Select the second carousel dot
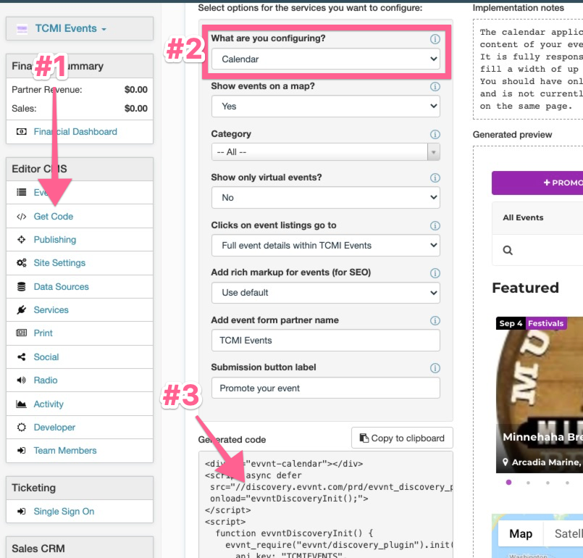 click(528, 483)
